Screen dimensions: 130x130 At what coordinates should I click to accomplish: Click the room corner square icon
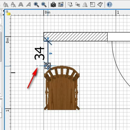tap(93, 5)
